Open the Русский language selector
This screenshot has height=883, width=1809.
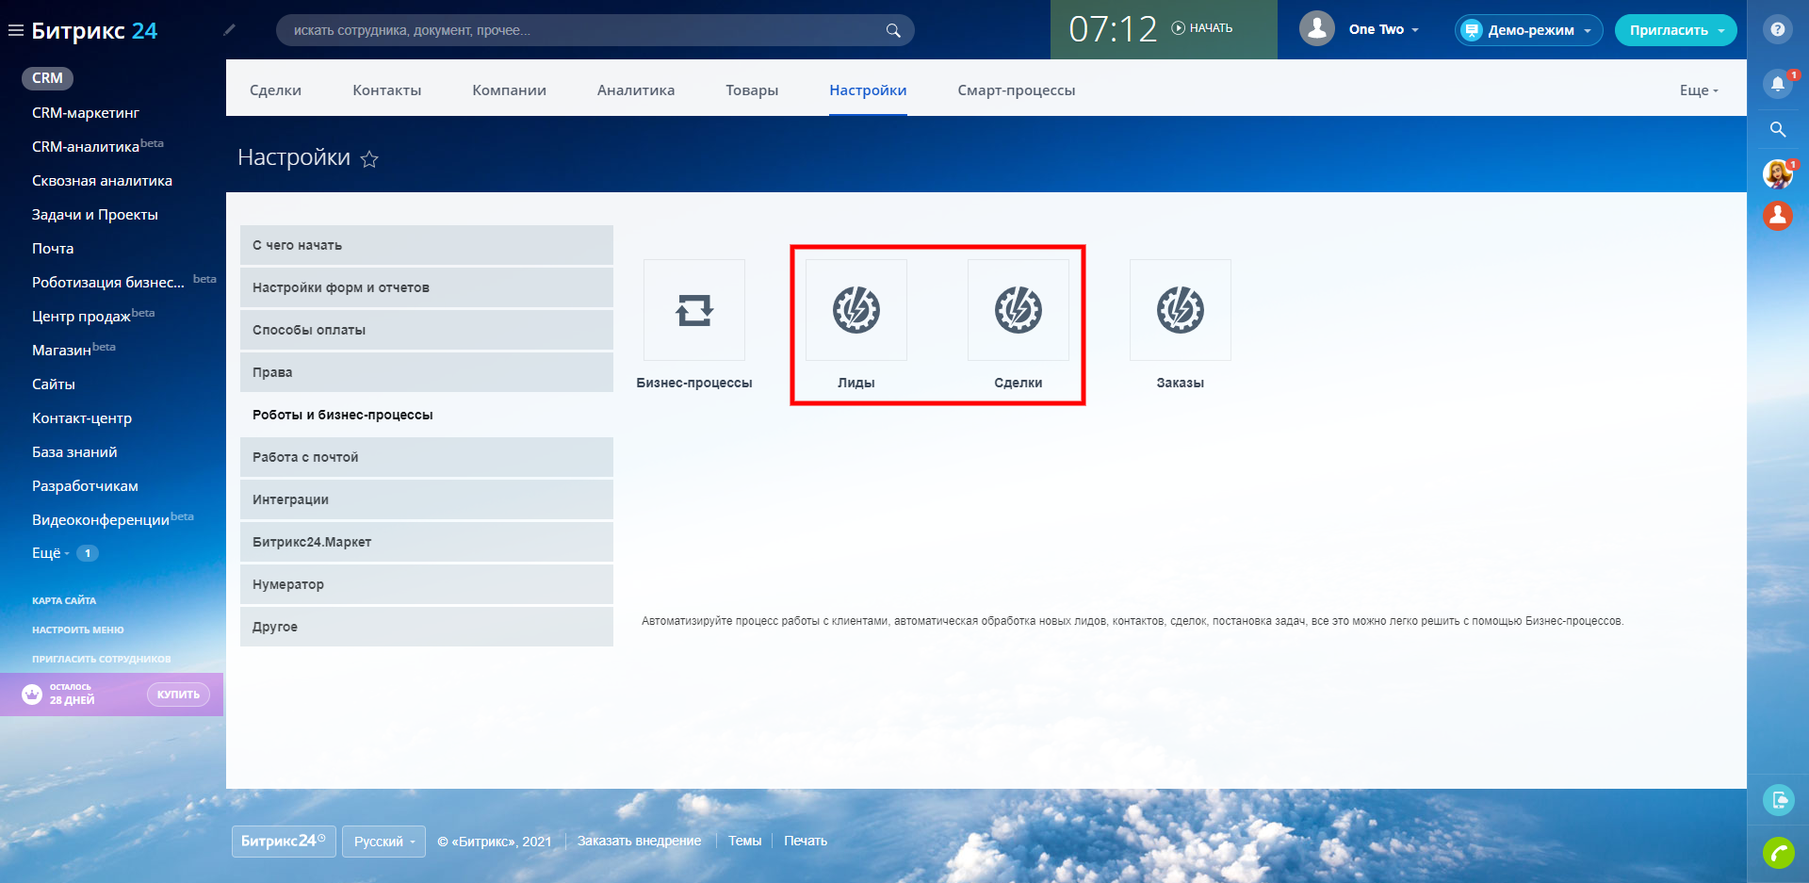[x=383, y=842]
